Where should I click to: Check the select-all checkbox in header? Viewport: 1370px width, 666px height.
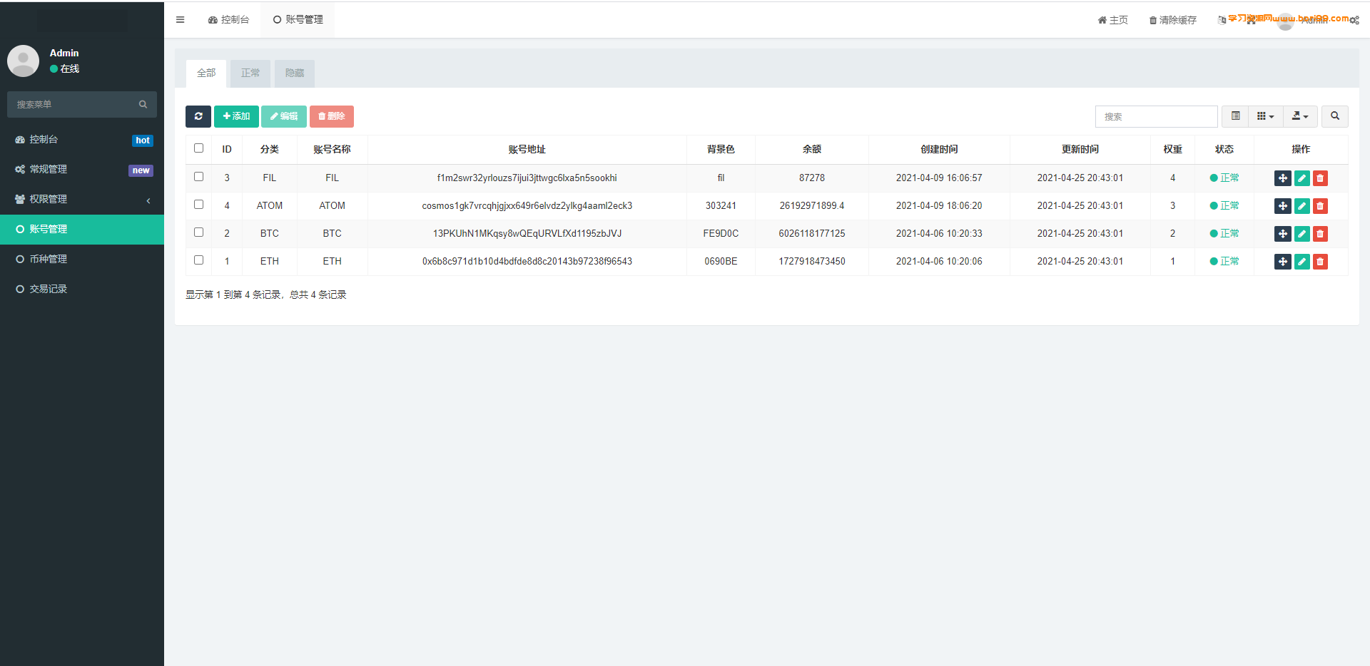(x=198, y=148)
